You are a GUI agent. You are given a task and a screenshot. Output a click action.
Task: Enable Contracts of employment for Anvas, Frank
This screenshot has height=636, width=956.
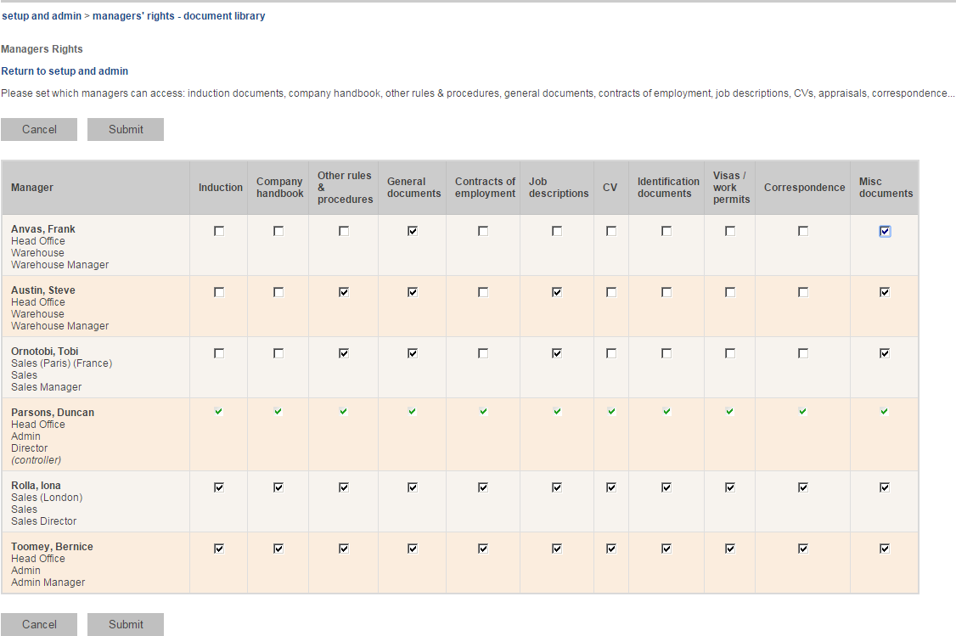pos(483,231)
